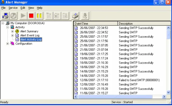Open the Service menu

(x=13, y=8)
